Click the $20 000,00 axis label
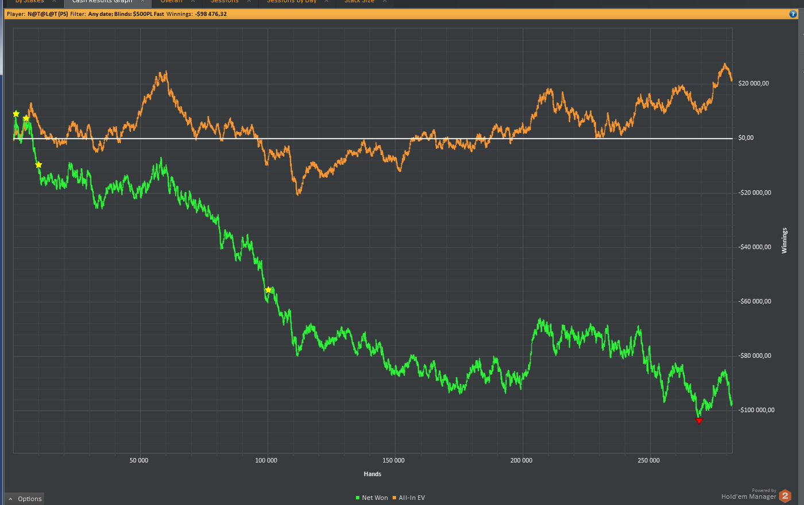The width and height of the screenshot is (804, 505). [753, 83]
